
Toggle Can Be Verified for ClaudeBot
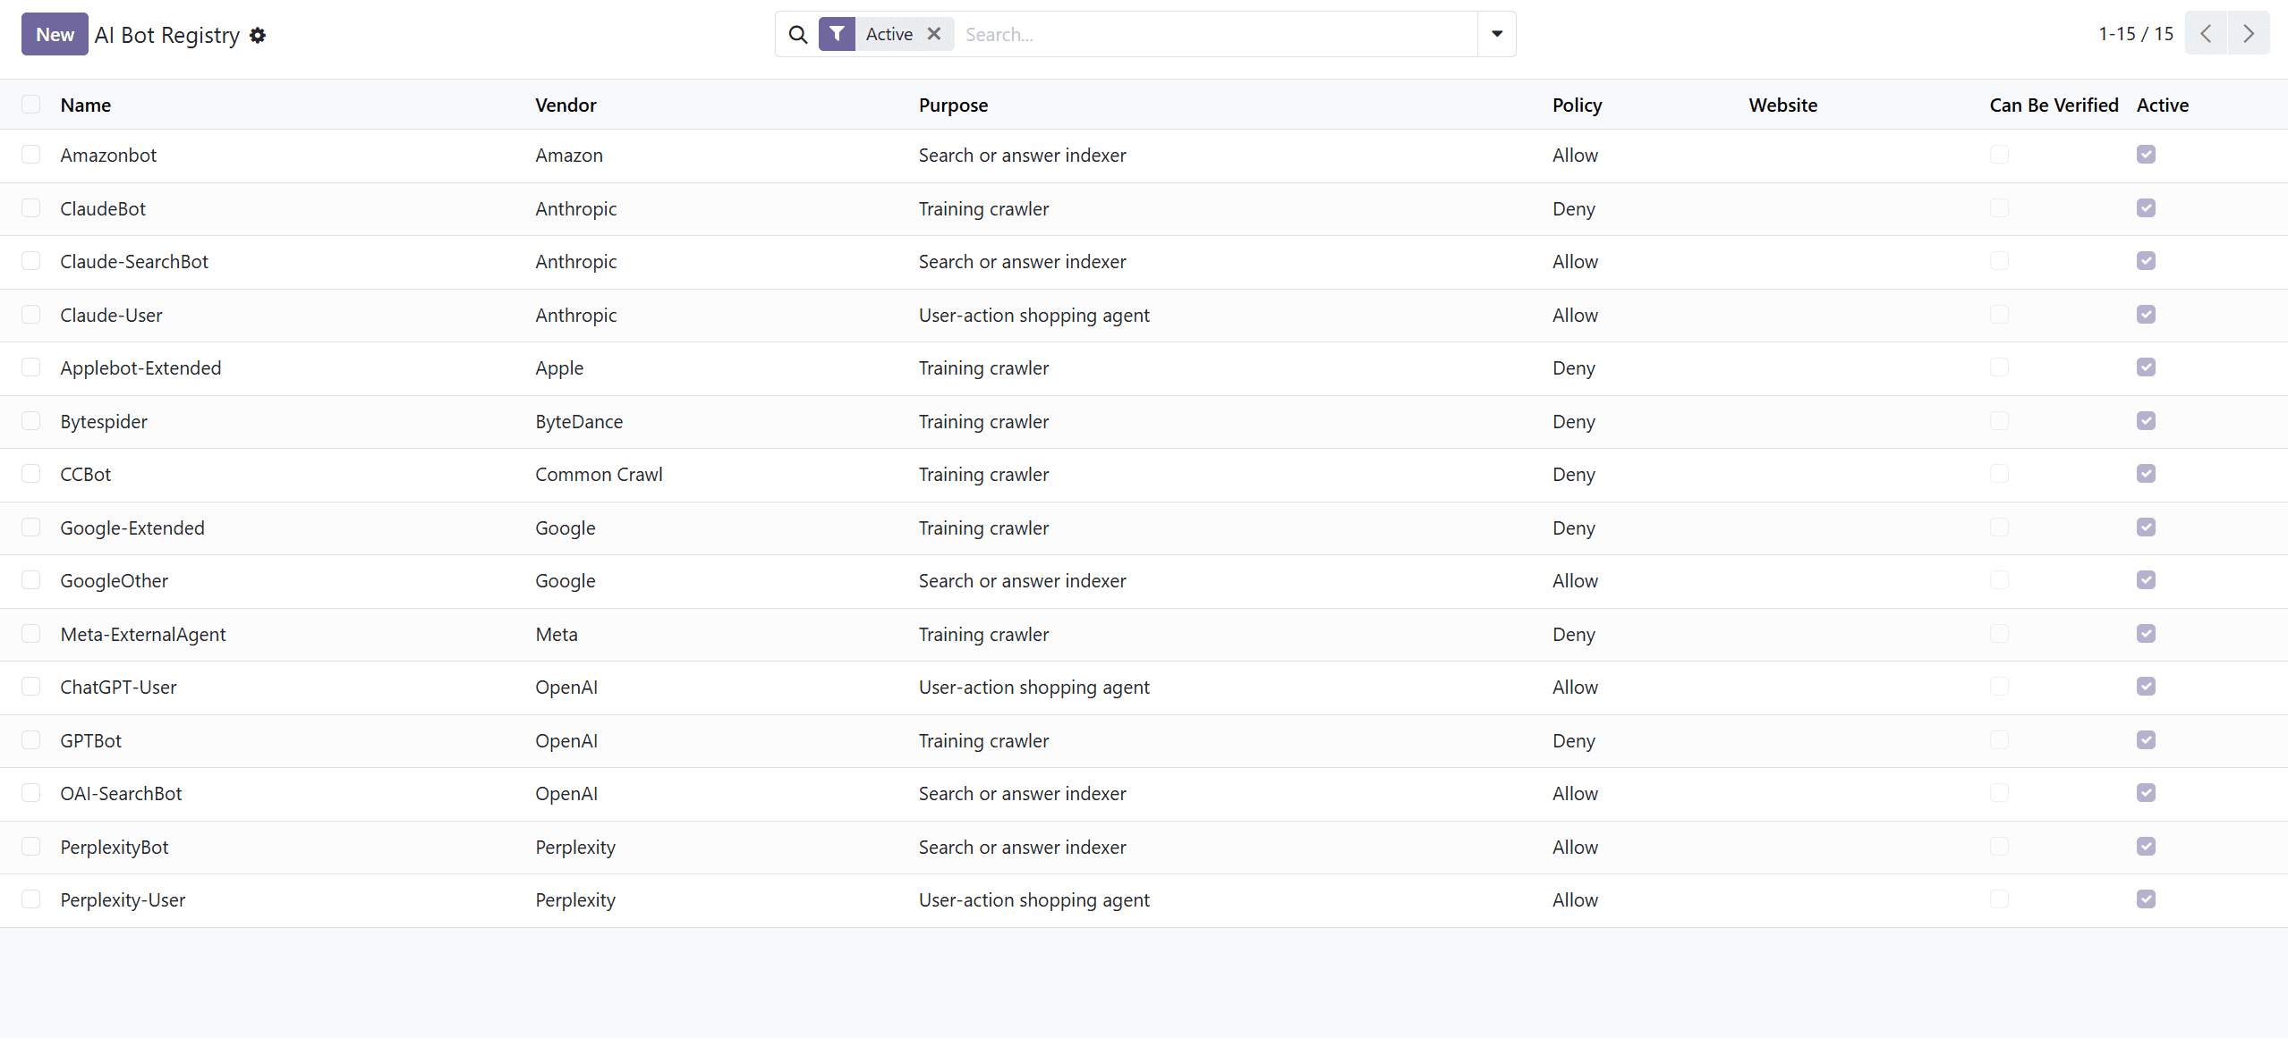[2000, 208]
